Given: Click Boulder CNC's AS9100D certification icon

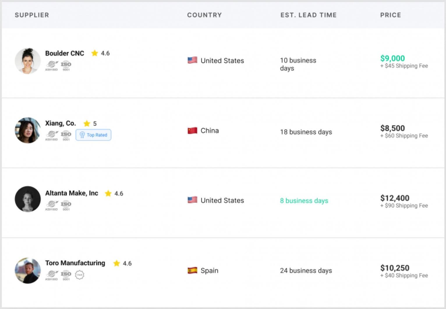Looking at the screenshot, I should click(52, 65).
